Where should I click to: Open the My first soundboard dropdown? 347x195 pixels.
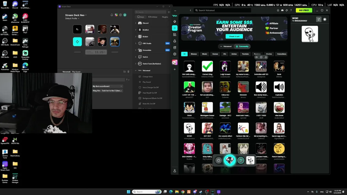click(x=107, y=86)
